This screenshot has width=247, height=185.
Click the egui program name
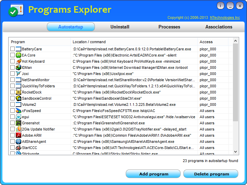pyautogui.click(x=25, y=117)
